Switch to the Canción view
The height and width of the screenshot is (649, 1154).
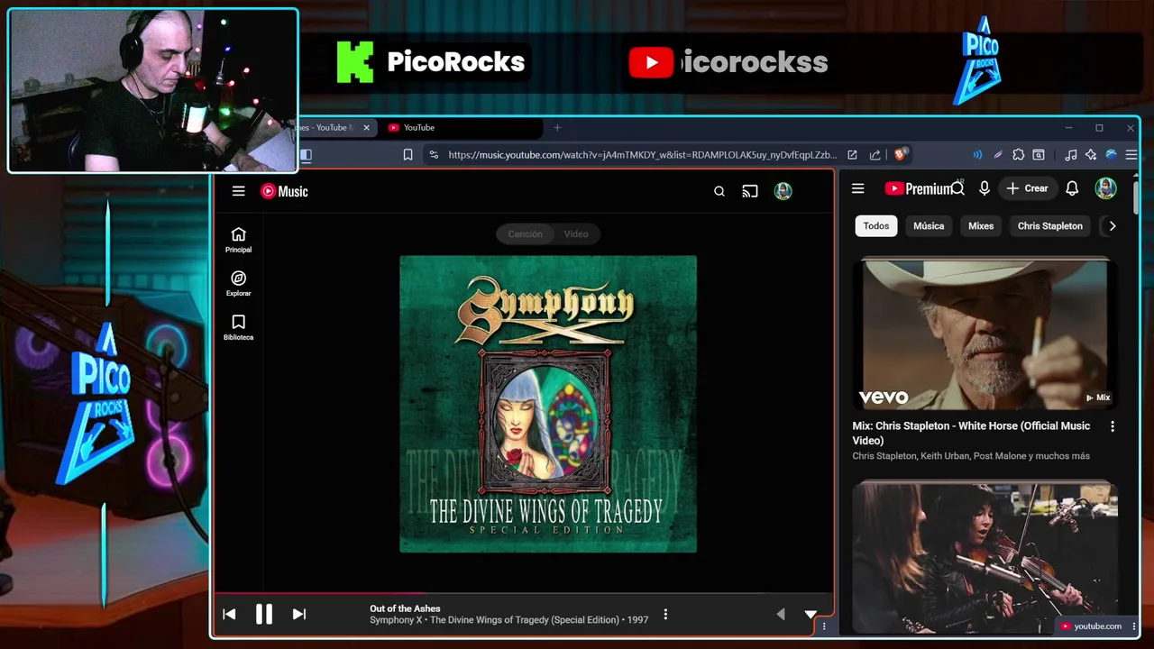(525, 234)
